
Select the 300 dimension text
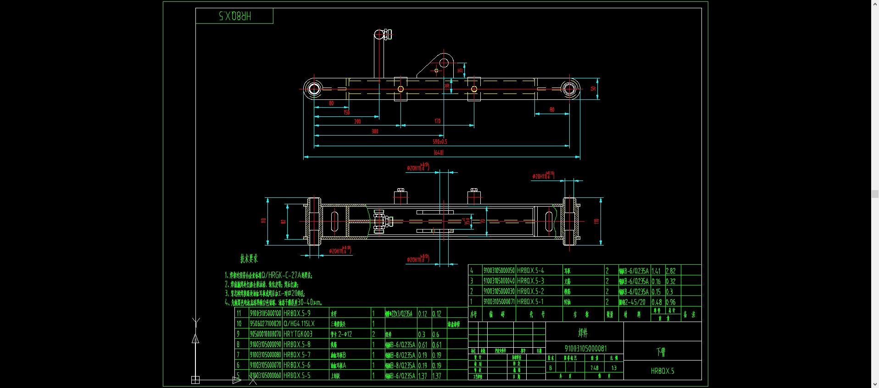pyautogui.click(x=375, y=131)
